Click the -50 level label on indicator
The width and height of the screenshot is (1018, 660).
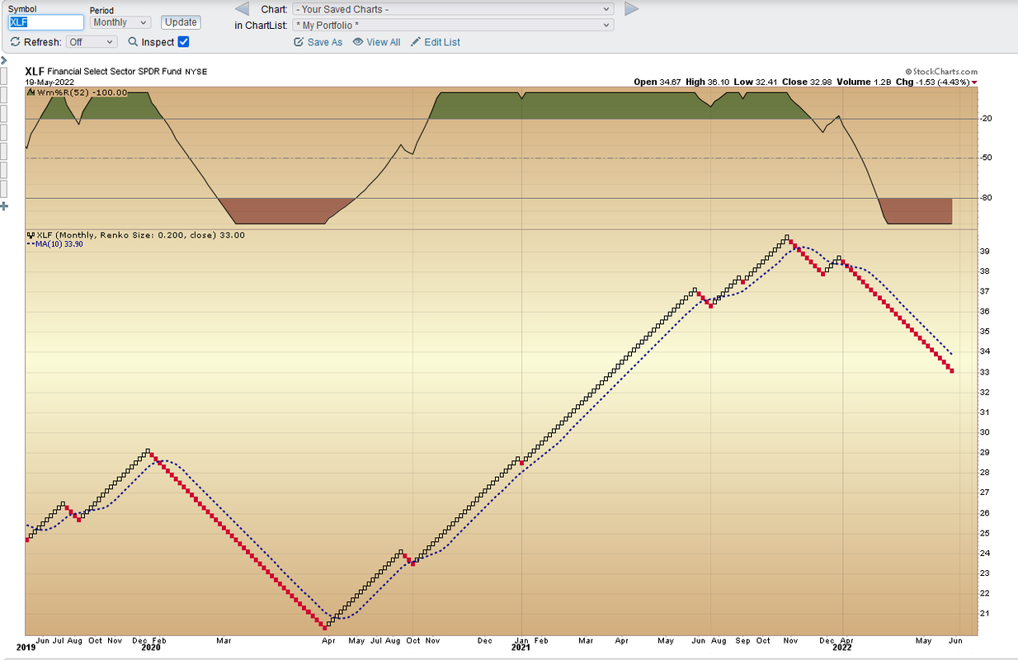coord(985,158)
